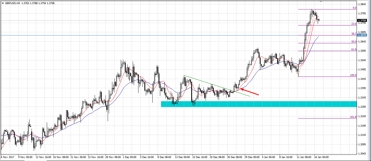Click the 1.3645 price scale value

[x=362, y=42]
